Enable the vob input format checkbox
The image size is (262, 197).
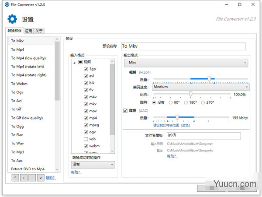click(x=86, y=139)
